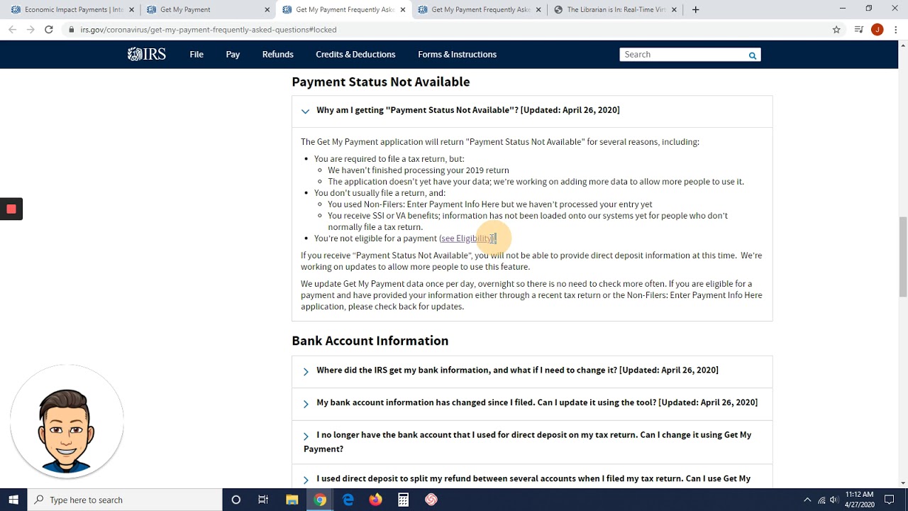Image resolution: width=908 pixels, height=511 pixels.
Task: Click the page vertical scrollbar thumb
Action: tap(902, 257)
